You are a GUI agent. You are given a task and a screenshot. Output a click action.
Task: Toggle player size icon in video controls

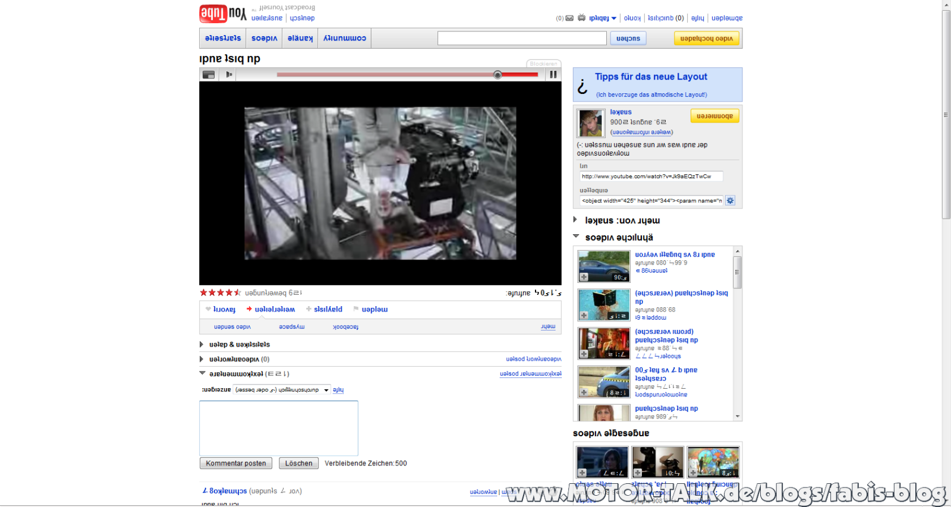[x=209, y=74]
